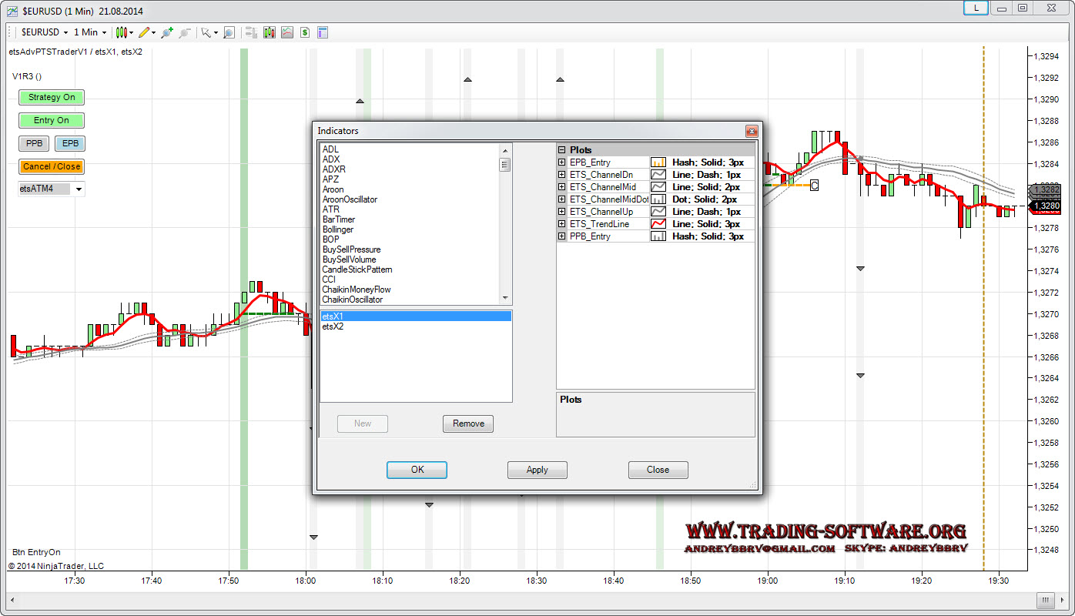This screenshot has height=616, width=1075.
Task: Open the 1 Min interval dropdown
Action: (90, 32)
